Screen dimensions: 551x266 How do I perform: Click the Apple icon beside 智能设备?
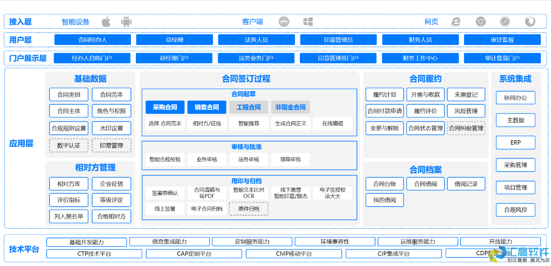106,21
